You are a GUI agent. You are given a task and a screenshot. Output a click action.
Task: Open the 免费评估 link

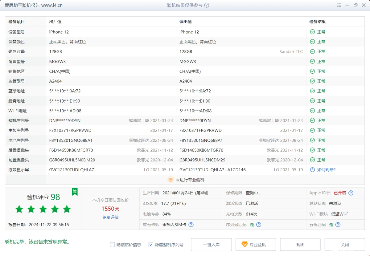[110, 217]
